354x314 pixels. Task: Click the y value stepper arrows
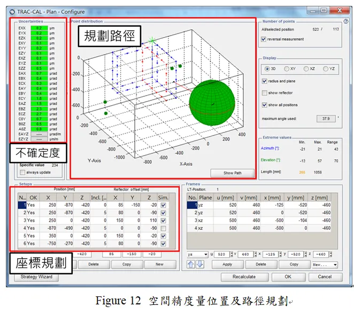pos(305,254)
